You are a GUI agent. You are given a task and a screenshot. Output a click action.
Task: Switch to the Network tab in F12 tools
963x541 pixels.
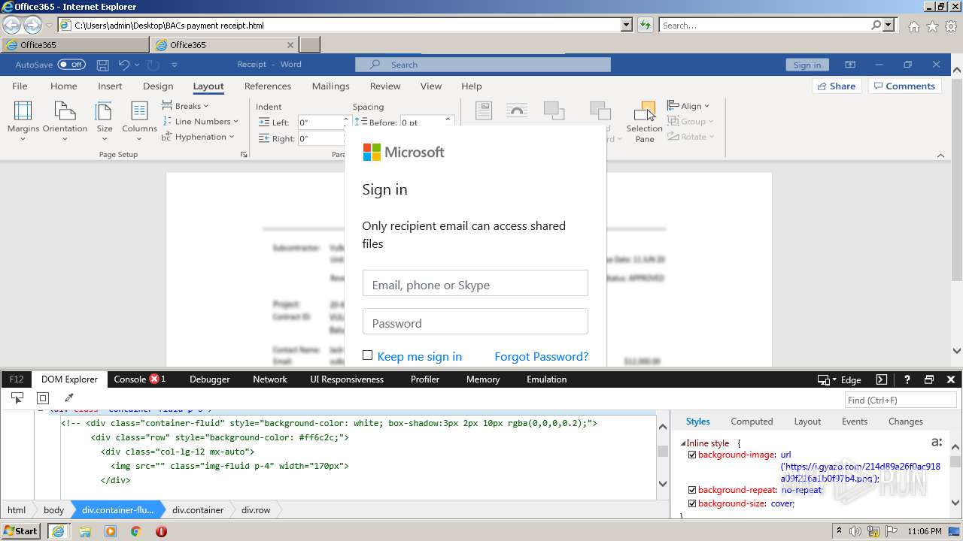270,379
